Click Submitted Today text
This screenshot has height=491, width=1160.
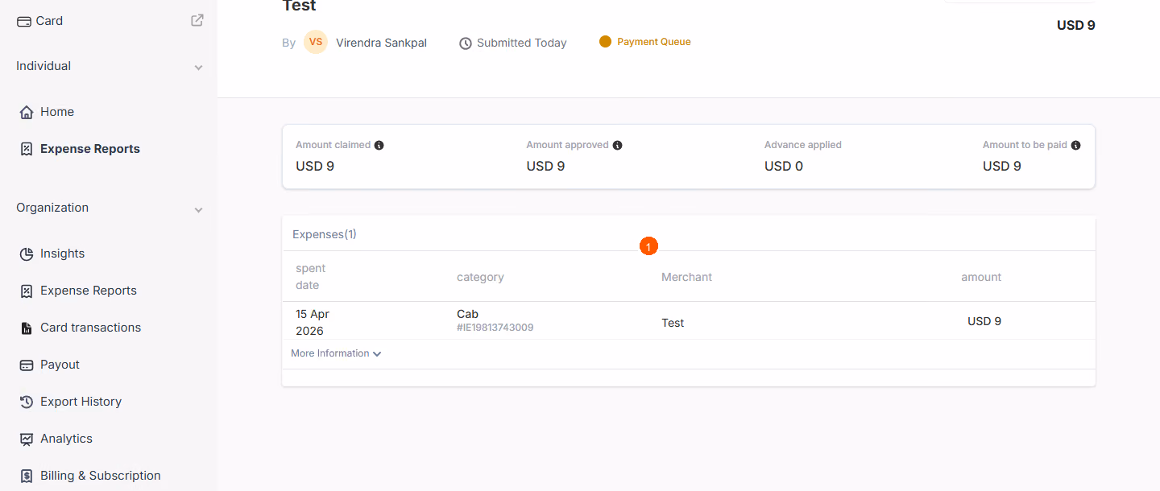click(522, 43)
